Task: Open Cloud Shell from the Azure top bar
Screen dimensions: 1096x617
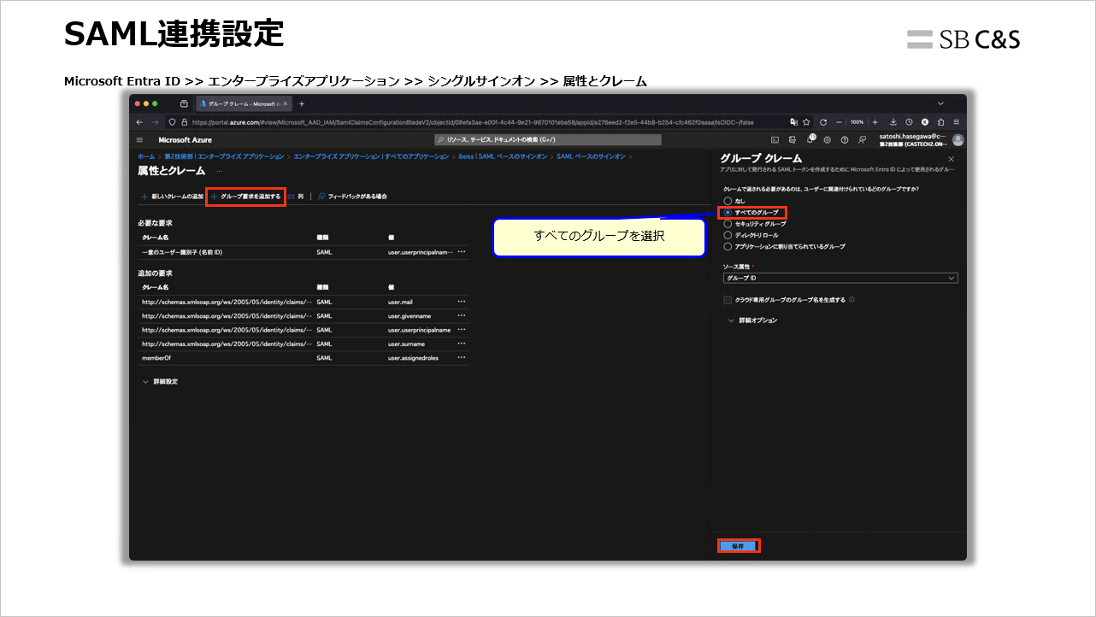Action: pyautogui.click(x=775, y=139)
